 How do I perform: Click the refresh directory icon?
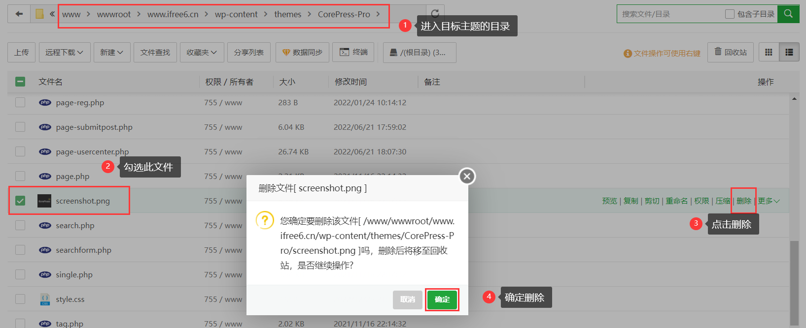coord(435,14)
